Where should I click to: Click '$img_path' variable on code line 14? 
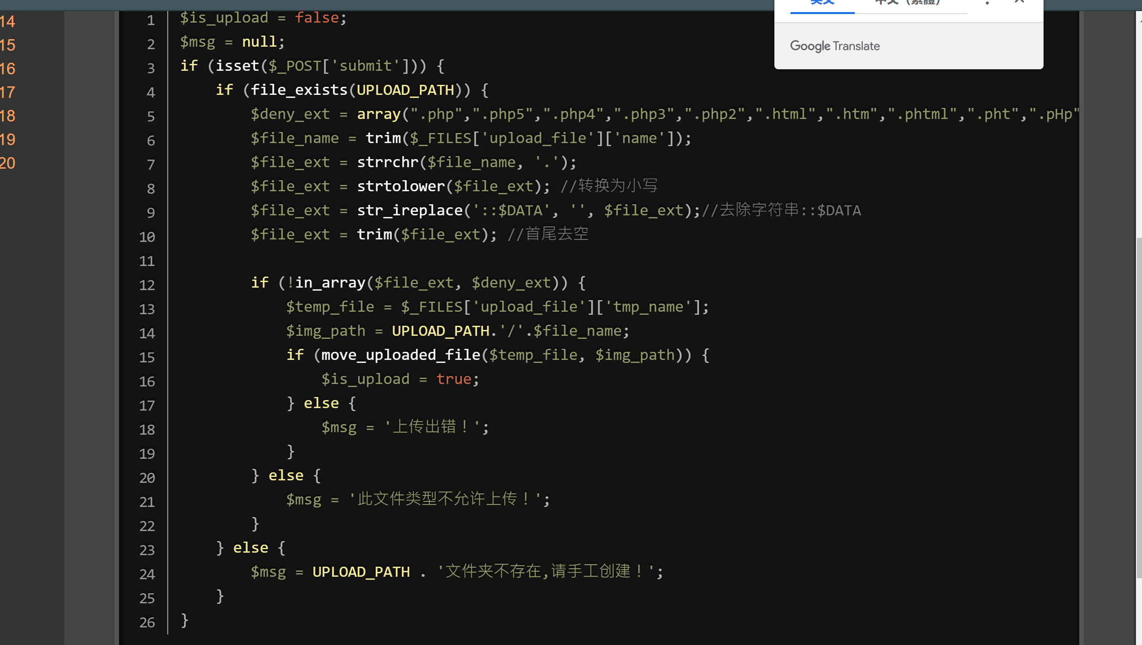pos(325,331)
